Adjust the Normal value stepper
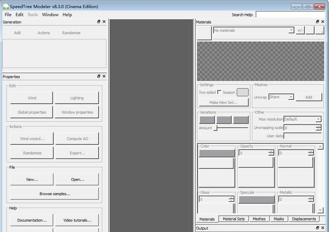 click(x=310, y=153)
